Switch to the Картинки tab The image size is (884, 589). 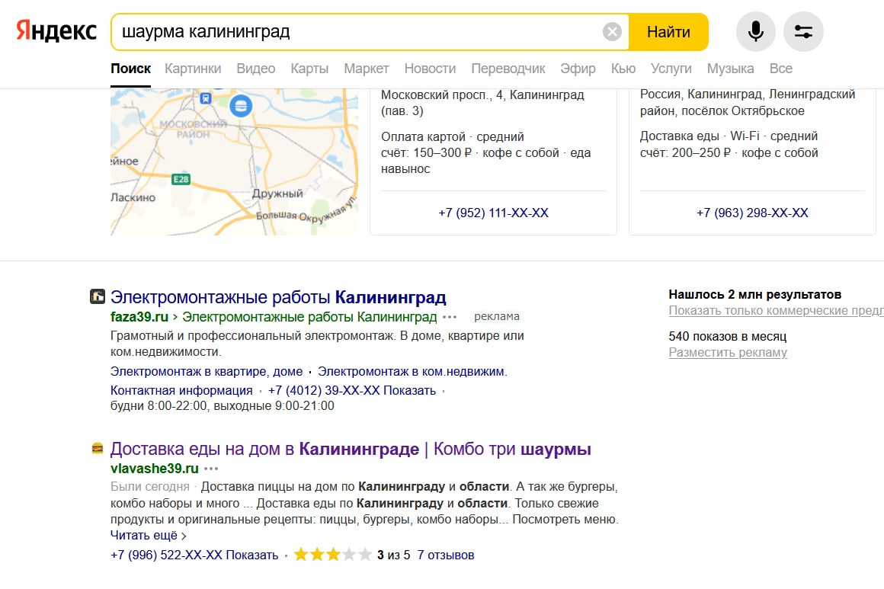[193, 69]
